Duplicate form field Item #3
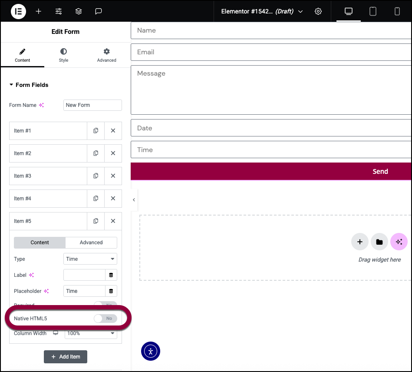 pyautogui.click(x=96, y=176)
